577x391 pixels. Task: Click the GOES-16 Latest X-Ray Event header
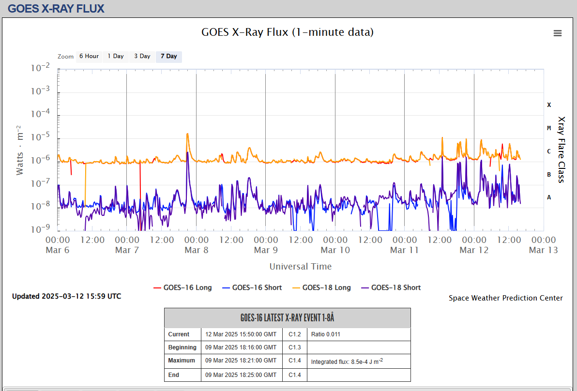coord(288,318)
